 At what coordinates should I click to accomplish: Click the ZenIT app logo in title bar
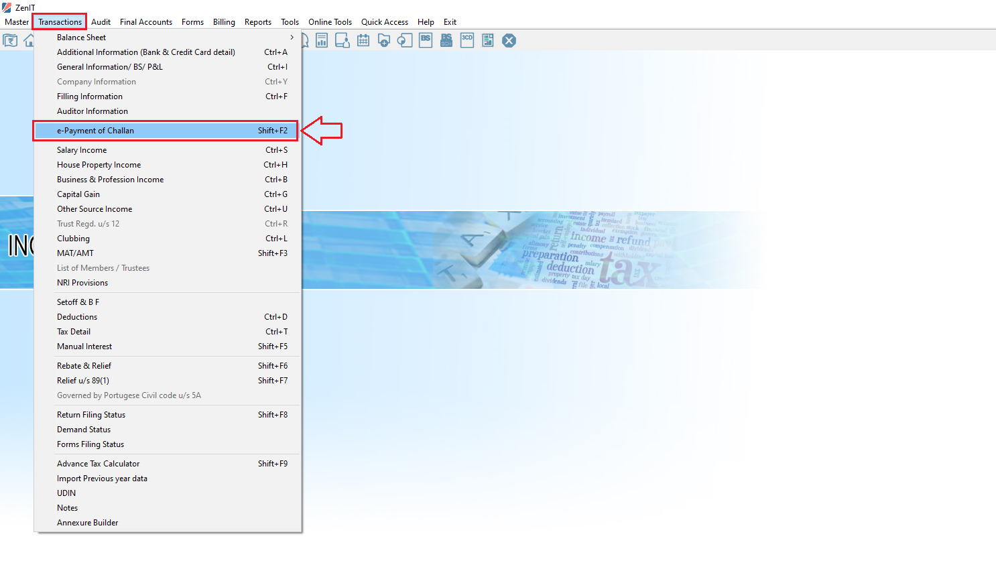(7, 7)
